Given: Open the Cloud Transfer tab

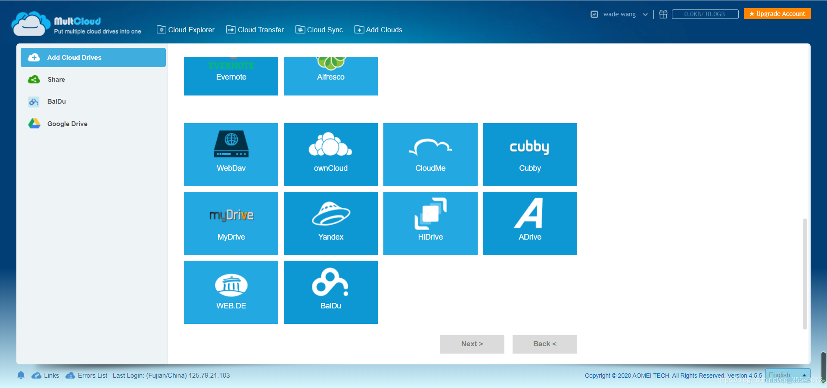Looking at the screenshot, I should (255, 30).
